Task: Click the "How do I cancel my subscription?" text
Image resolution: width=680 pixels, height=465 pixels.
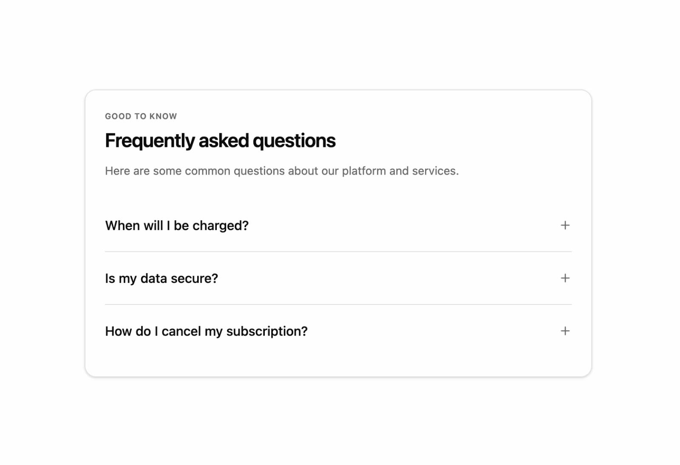Action: [206, 331]
